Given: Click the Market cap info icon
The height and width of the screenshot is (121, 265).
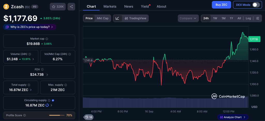Looking at the screenshot, I should tap(47, 39).
